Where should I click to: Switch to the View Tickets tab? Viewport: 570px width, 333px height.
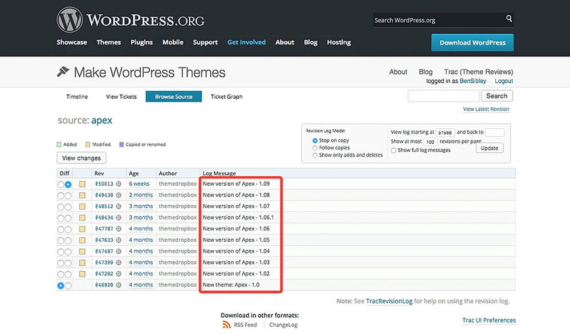point(121,96)
